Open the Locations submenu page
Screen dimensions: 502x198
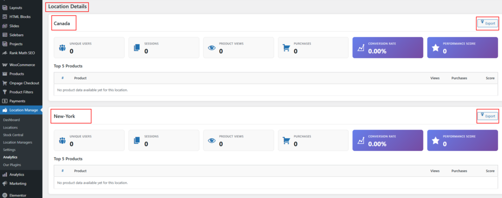pyautogui.click(x=10, y=127)
